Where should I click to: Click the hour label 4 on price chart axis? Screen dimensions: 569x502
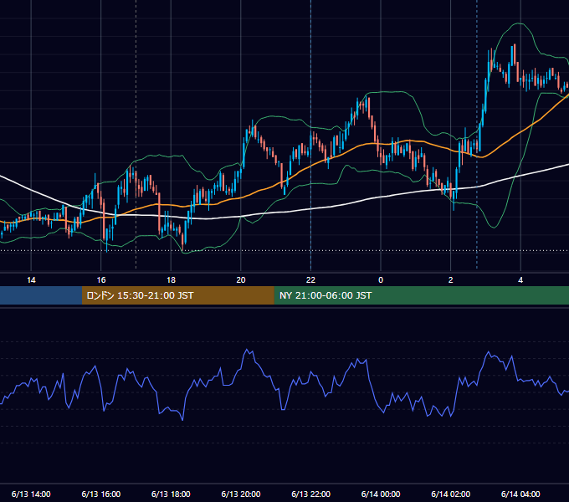520,280
